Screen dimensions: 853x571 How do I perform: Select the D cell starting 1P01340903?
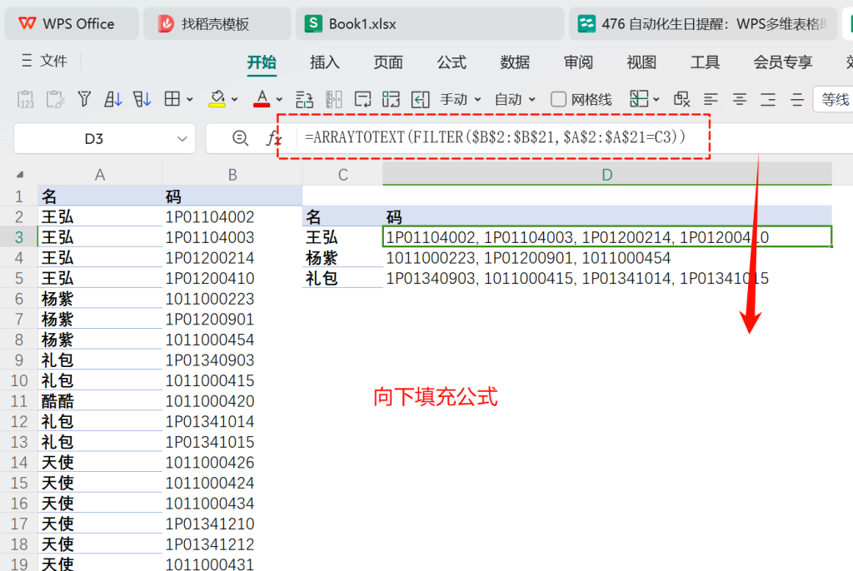(x=607, y=278)
